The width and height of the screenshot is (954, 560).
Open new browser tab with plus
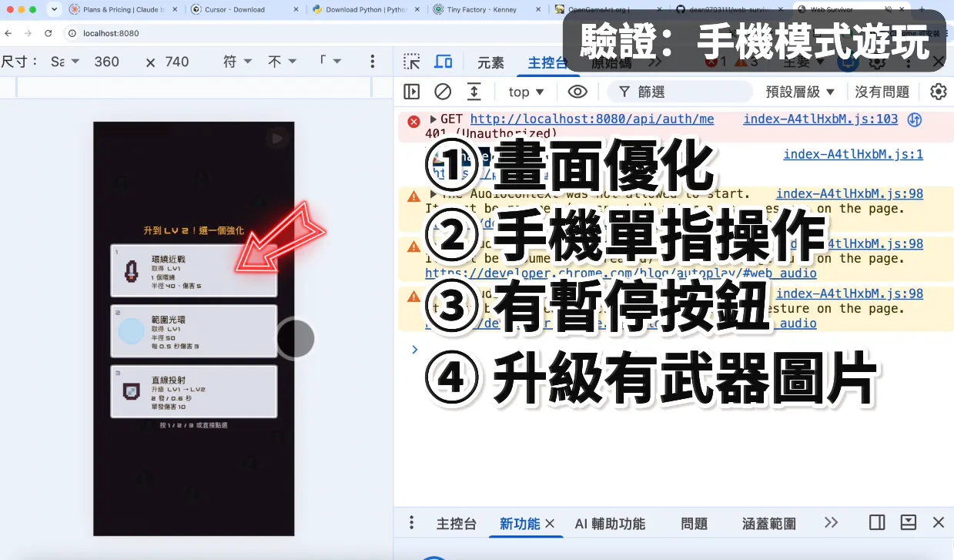click(922, 9)
